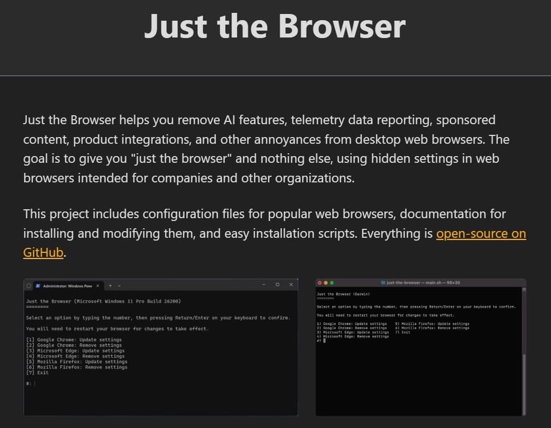551x428 pixels.
Task: Click the PowerShell icon in the terminal tab
Action: coord(38,286)
